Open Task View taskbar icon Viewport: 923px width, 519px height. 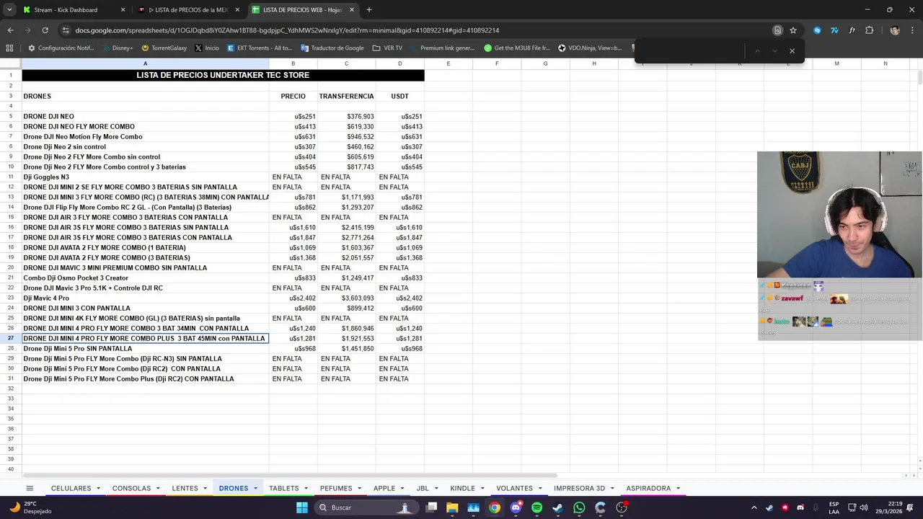click(x=431, y=507)
